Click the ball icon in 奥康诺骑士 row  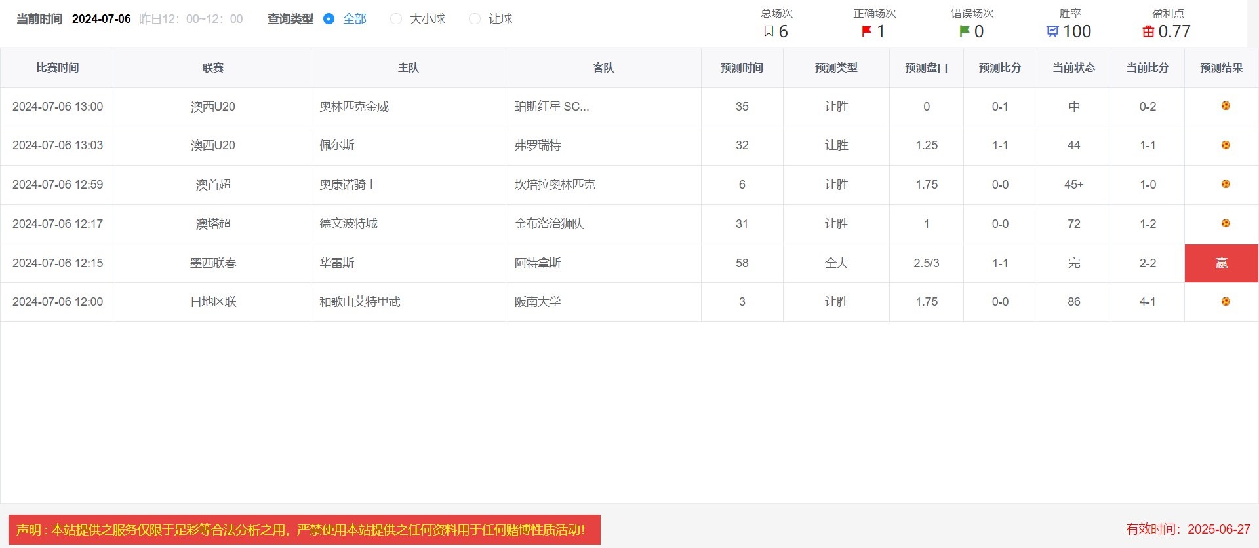[1226, 184]
